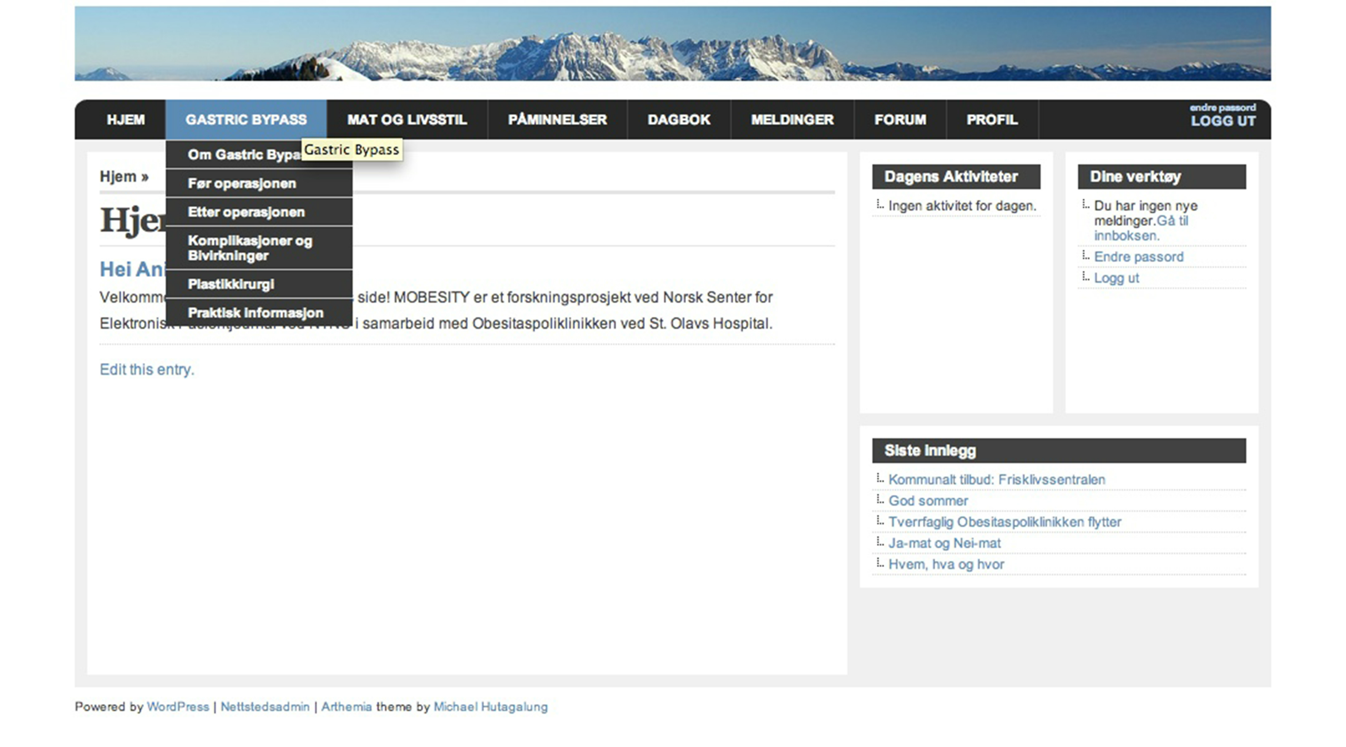This screenshot has width=1346, height=747.
Task: Open the Profil page
Action: tap(992, 120)
